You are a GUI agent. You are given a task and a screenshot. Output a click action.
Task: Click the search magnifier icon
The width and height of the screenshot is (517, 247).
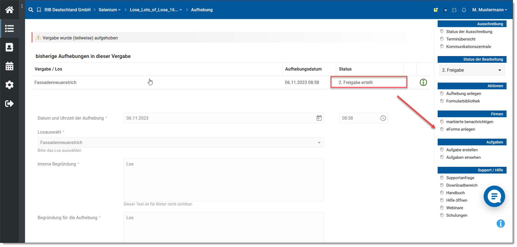[31, 10]
